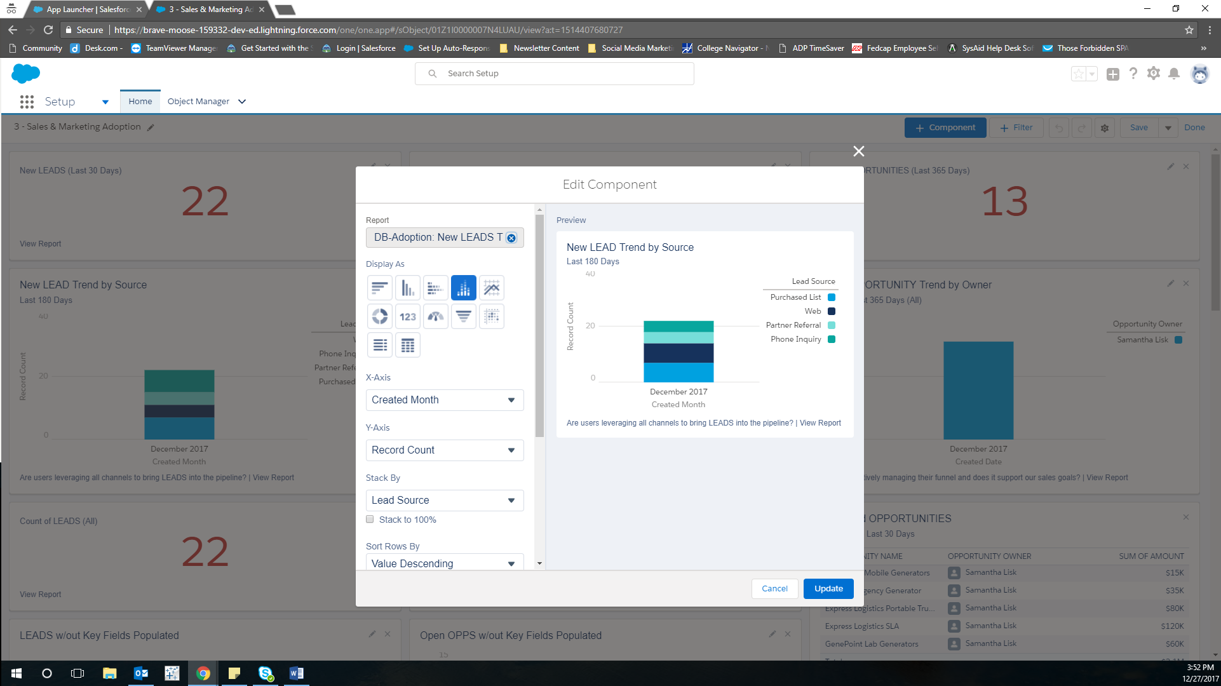The width and height of the screenshot is (1221, 686).
Task: Select the funnel chart display option
Action: (463, 316)
